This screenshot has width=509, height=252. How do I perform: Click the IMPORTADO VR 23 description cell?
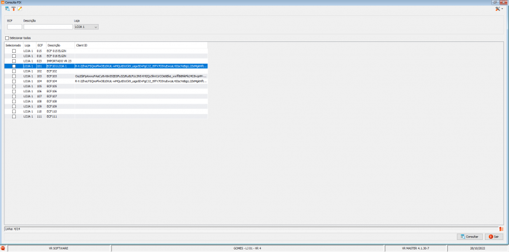pos(60,61)
